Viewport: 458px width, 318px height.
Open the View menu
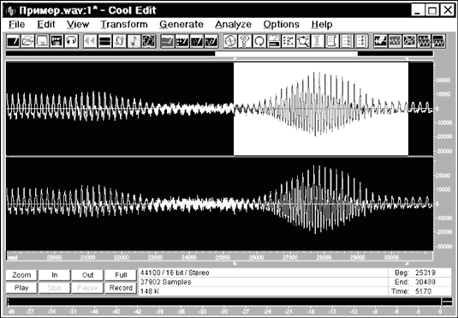click(78, 24)
